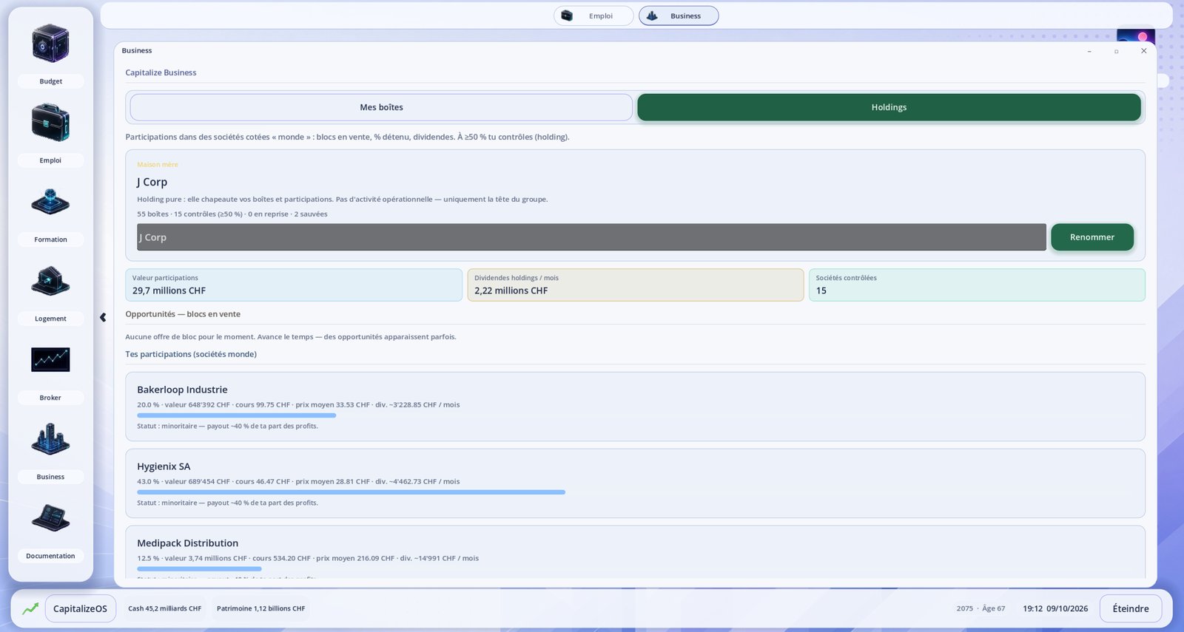Click the Bakerloop Industrie ownership progress bar

237,415
